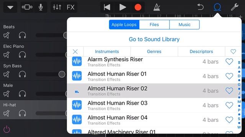
Task: Select the Apple Loops tab
Action: (124, 24)
